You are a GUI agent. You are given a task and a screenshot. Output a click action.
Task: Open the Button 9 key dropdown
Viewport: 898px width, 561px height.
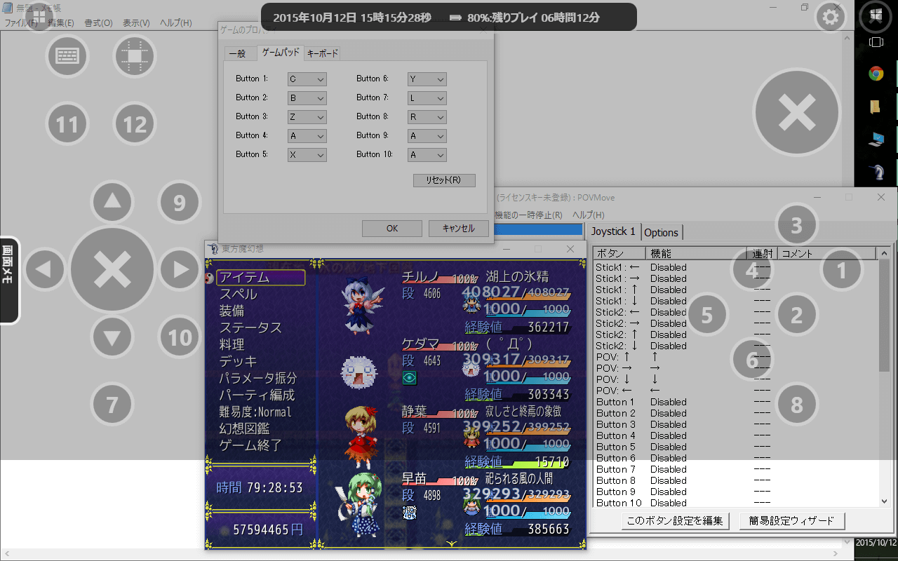tap(427, 136)
